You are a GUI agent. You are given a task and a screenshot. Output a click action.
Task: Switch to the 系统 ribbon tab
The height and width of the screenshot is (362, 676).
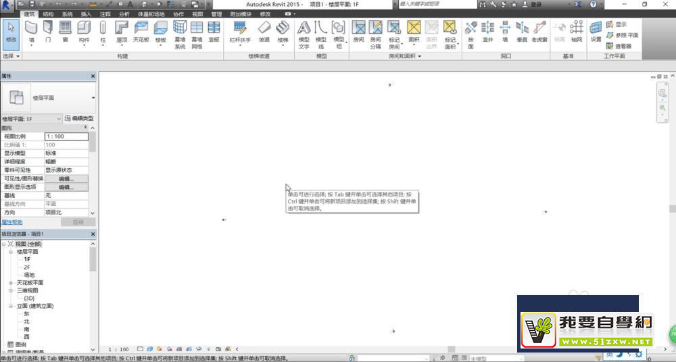(x=67, y=14)
